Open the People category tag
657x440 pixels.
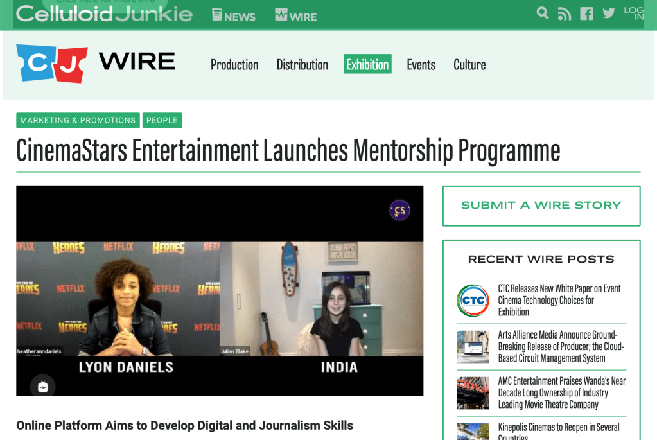click(162, 120)
